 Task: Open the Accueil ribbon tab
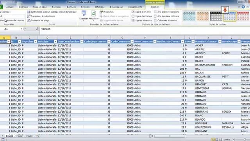[10, 7]
